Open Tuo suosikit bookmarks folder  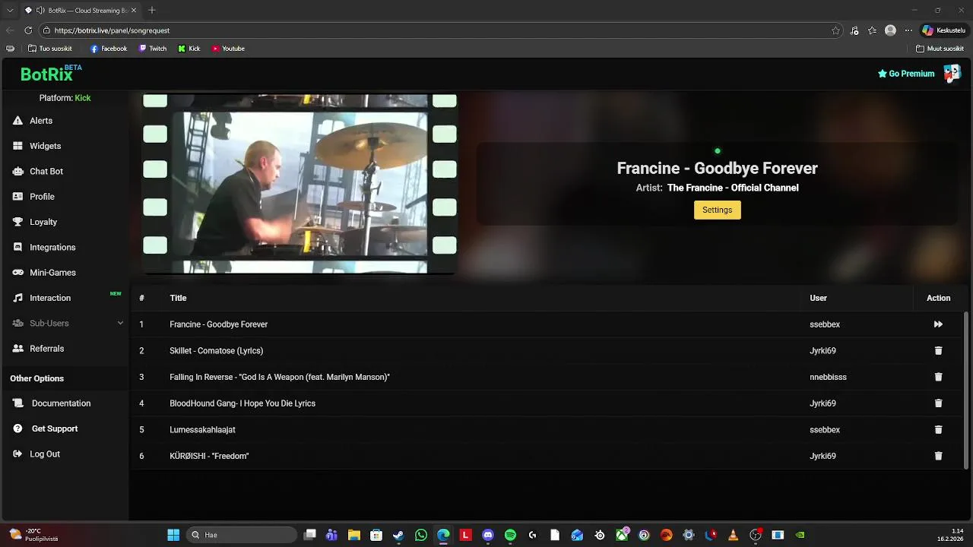[x=50, y=49]
